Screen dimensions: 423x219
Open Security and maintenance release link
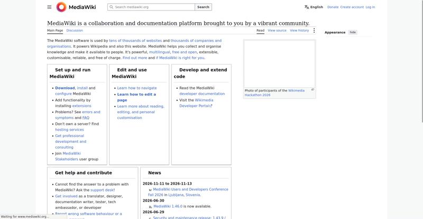(189, 217)
